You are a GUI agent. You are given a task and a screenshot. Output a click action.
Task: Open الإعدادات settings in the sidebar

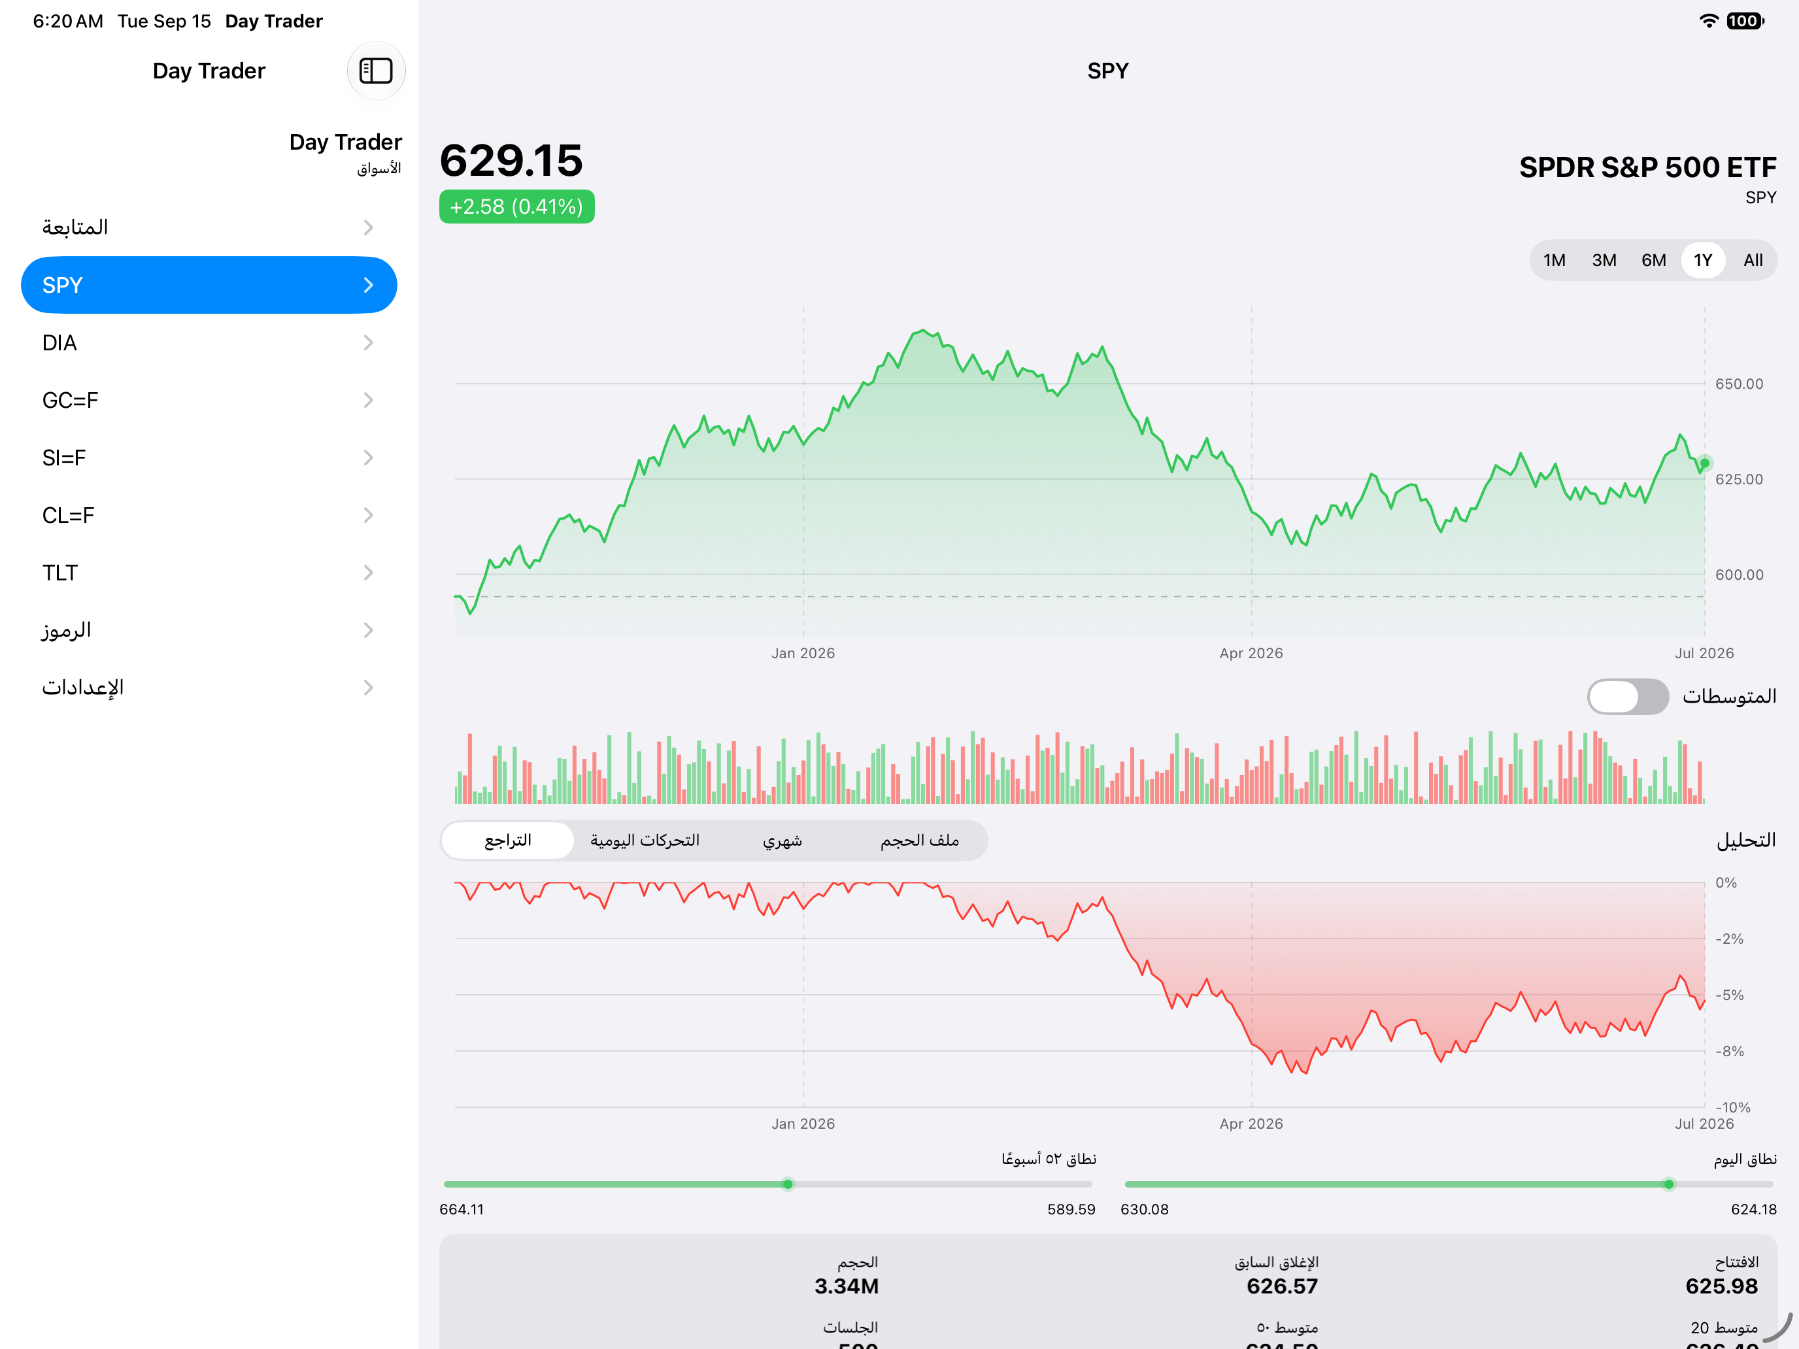click(x=209, y=688)
